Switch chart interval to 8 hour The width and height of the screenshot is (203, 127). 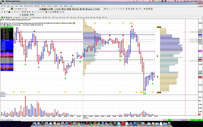pyautogui.click(x=74, y=18)
